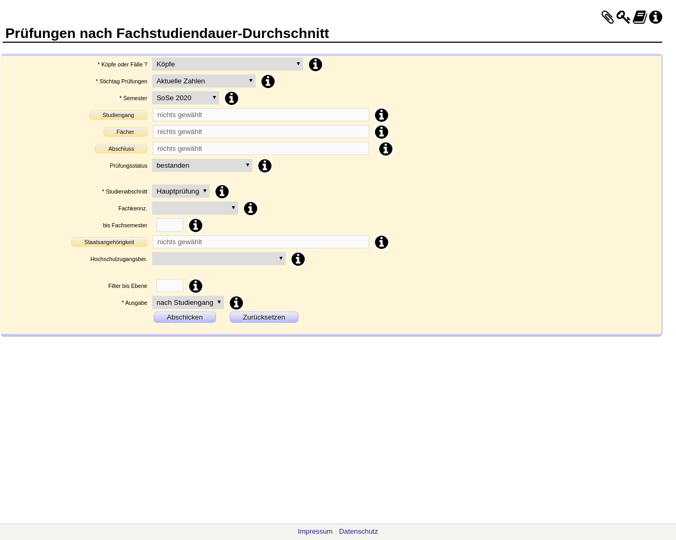Click the Staatsangehörigkeit 'nichts gewählt' field
The image size is (676, 540).
pyautogui.click(x=261, y=242)
